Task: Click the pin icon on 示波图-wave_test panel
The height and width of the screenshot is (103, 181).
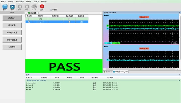Action: (179, 12)
